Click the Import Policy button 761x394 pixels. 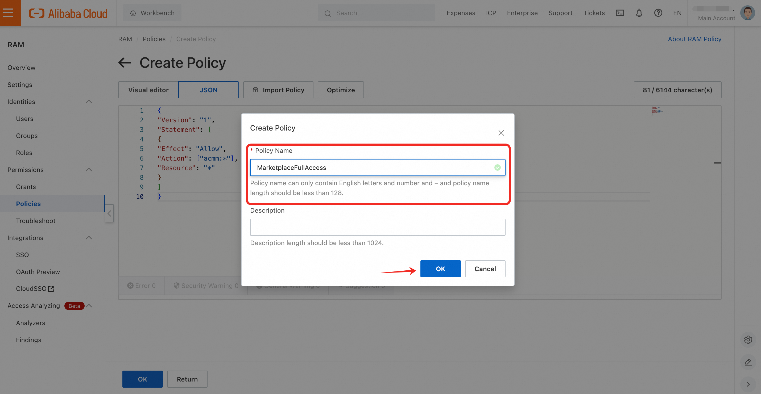click(278, 90)
